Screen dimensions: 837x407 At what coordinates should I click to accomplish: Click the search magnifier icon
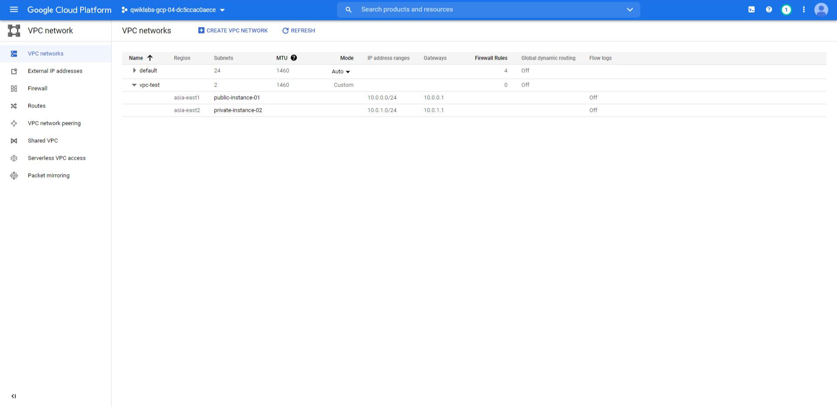[348, 10]
